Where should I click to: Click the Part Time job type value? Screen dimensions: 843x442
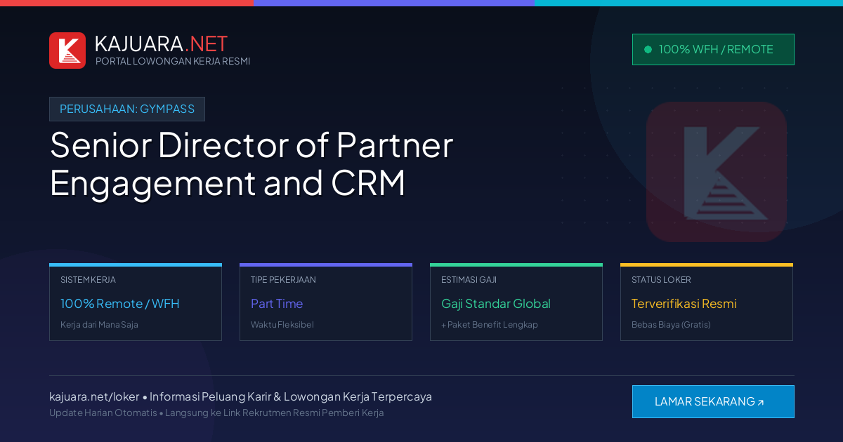(x=277, y=304)
